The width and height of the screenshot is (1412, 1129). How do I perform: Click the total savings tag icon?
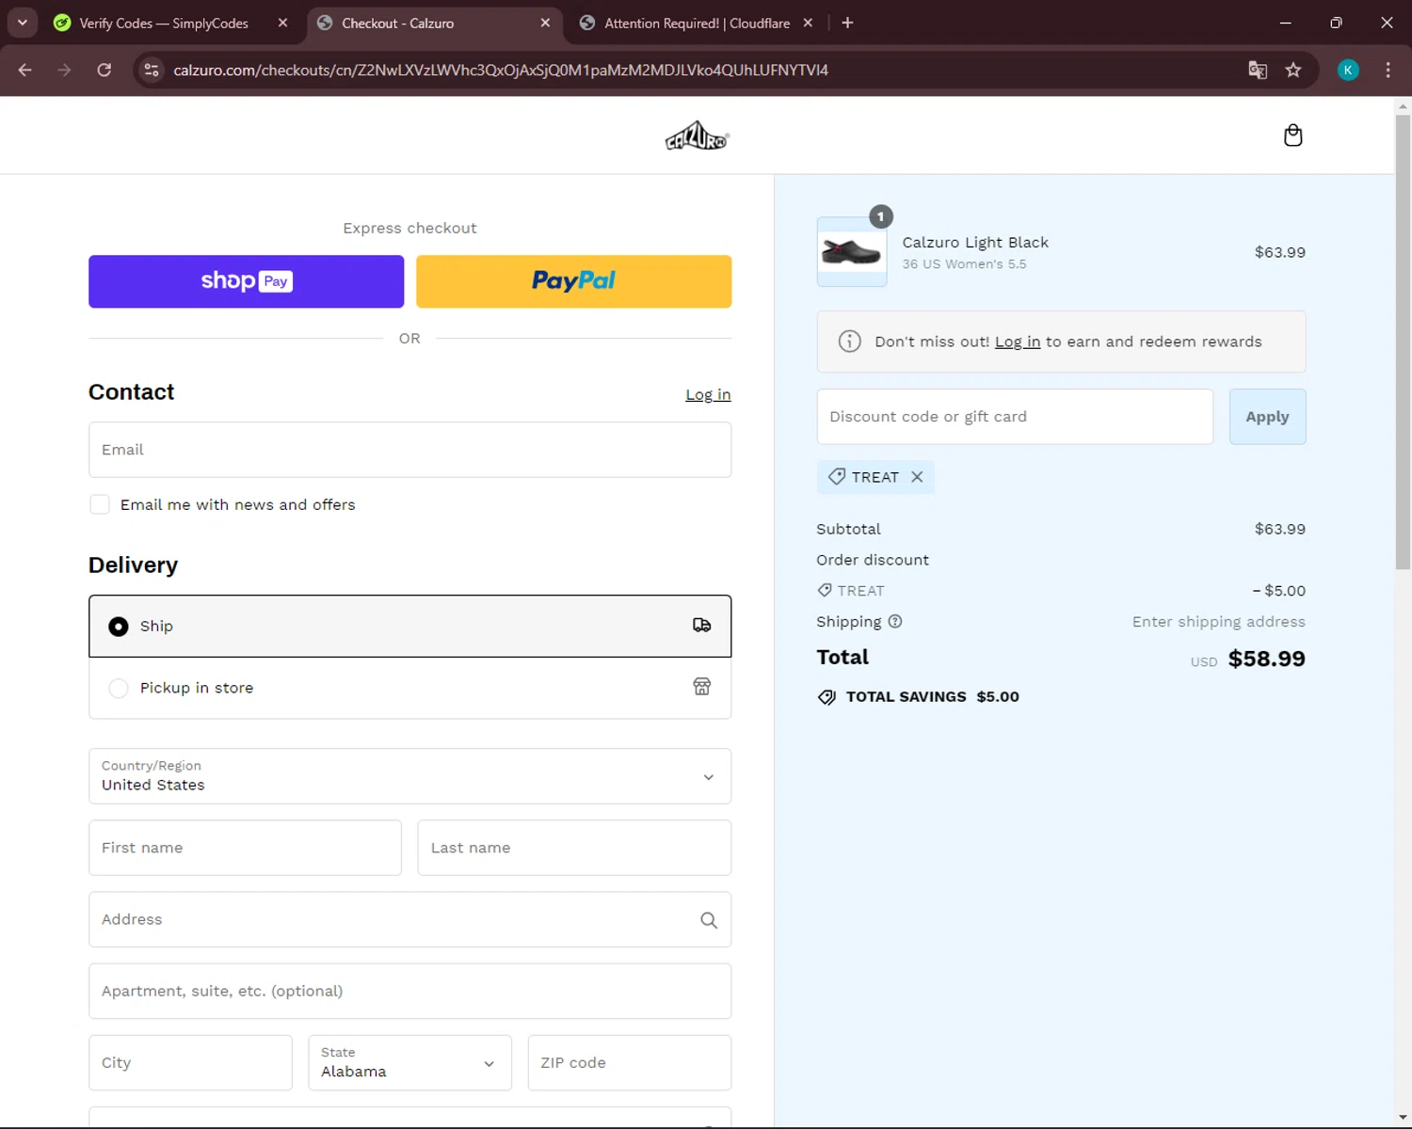(826, 697)
